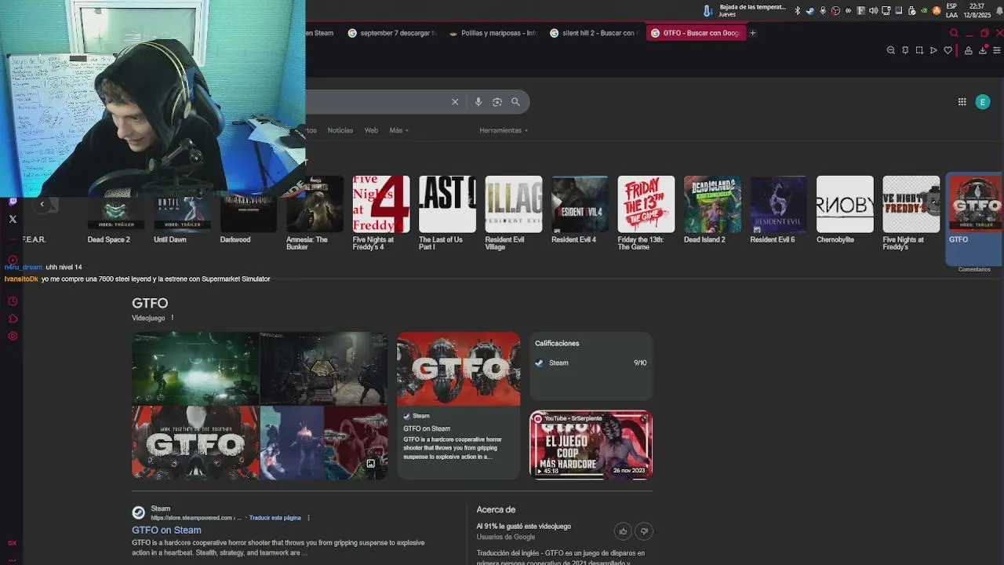Select the active GTFO search tab
The width and height of the screenshot is (1004, 565).
pyautogui.click(x=695, y=33)
